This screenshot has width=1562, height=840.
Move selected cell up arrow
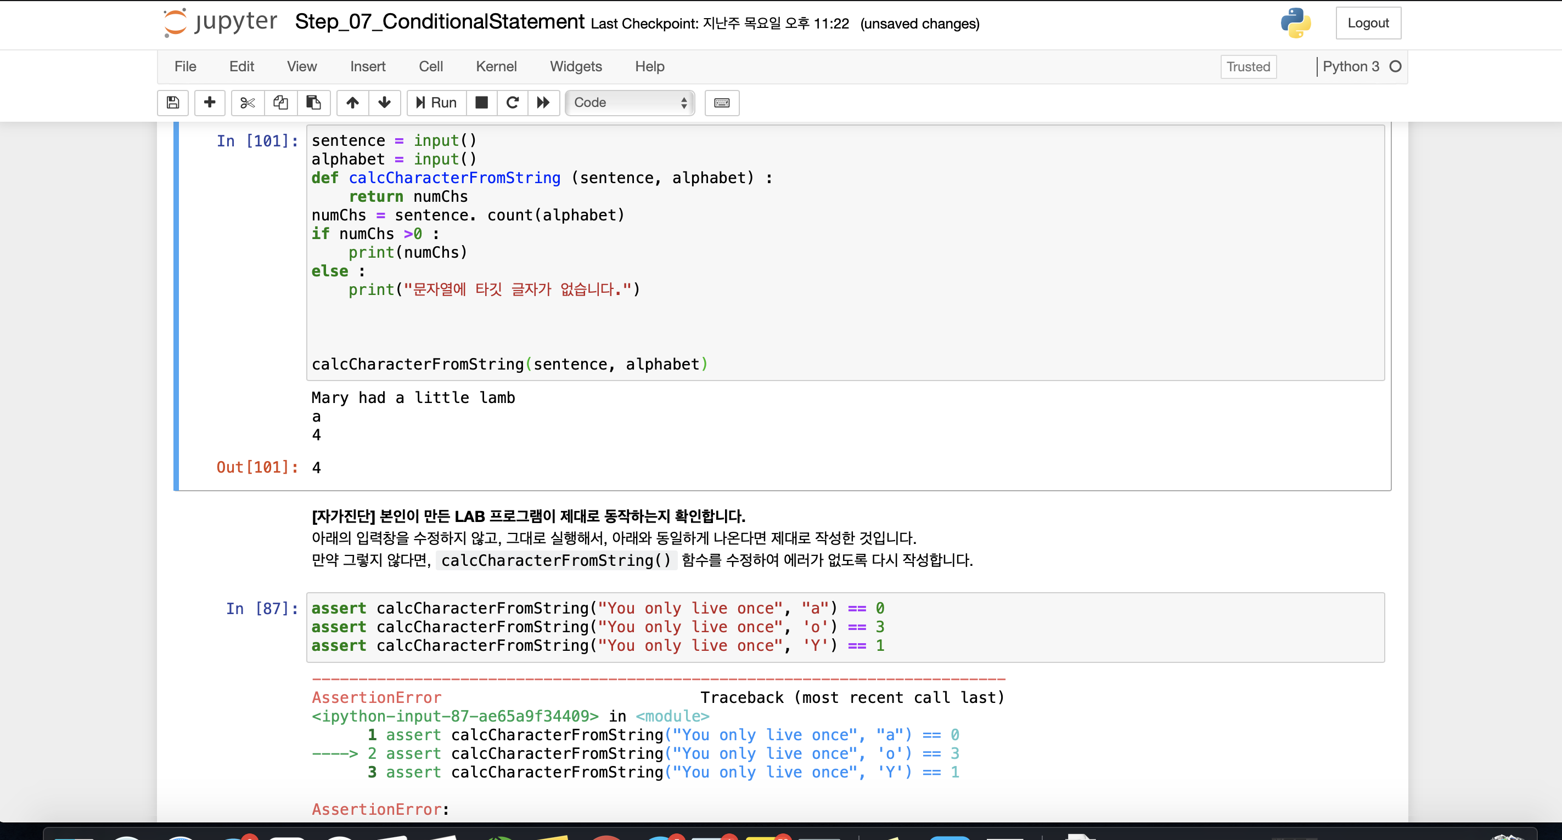click(x=352, y=103)
